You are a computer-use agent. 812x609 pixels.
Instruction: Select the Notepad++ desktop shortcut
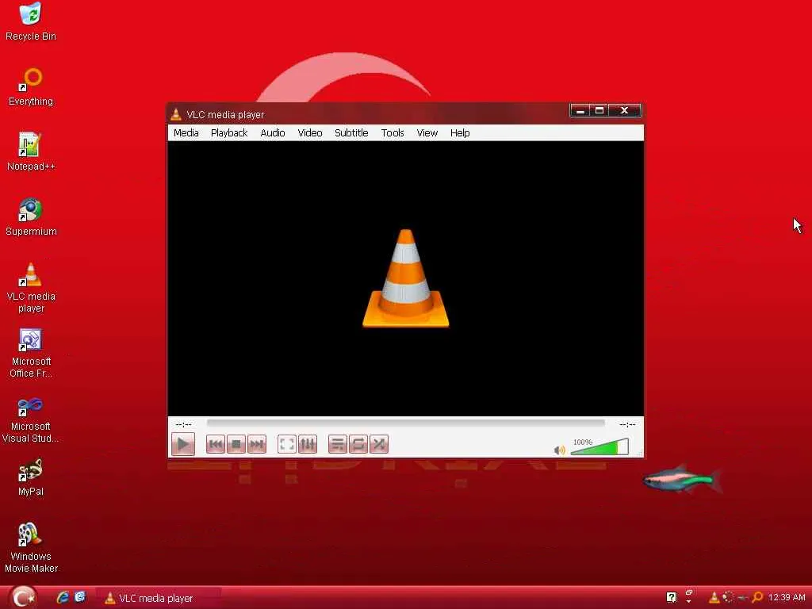click(31, 151)
